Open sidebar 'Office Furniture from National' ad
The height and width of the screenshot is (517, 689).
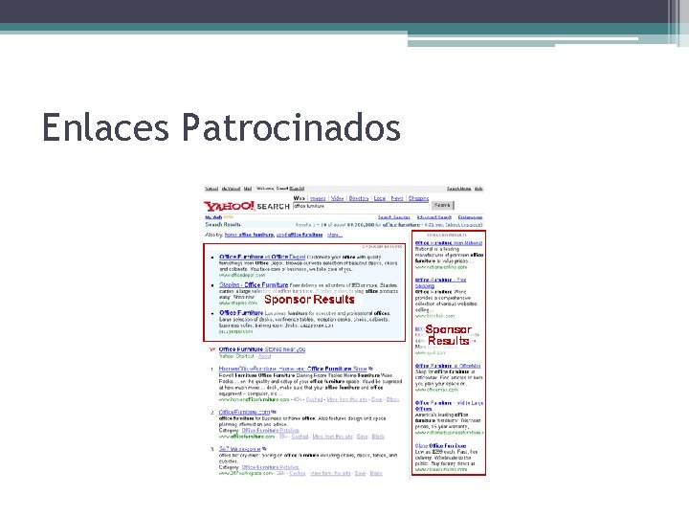449,242
